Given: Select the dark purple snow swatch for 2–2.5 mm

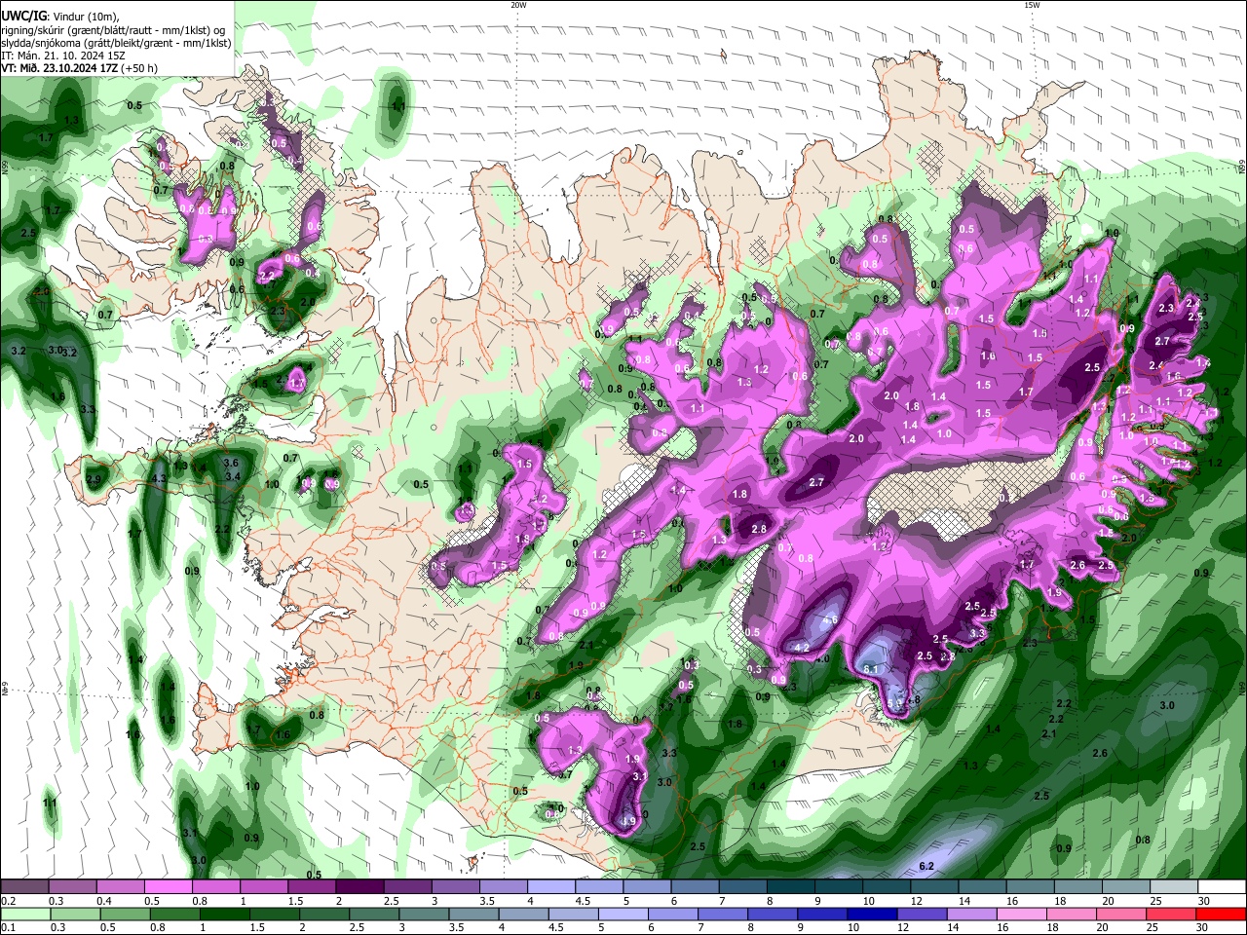Looking at the screenshot, I should [x=359, y=887].
